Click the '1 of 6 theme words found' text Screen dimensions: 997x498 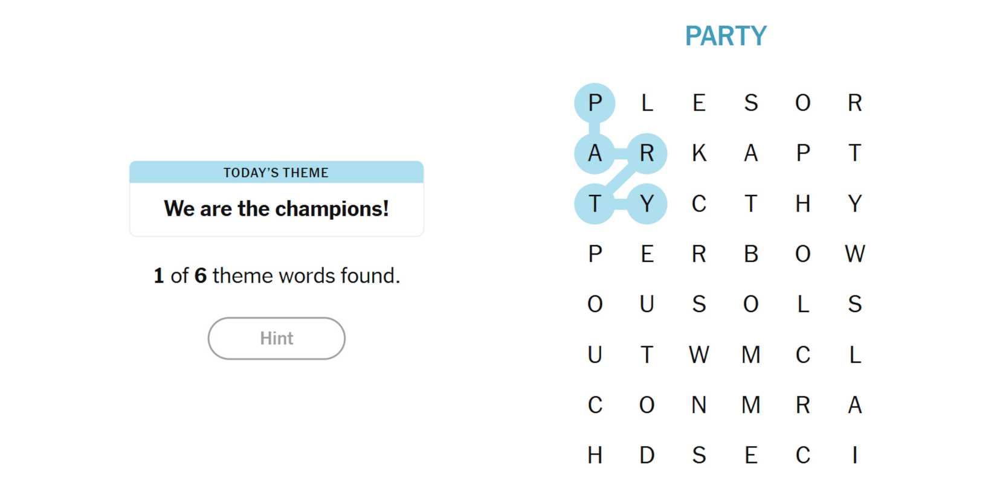(276, 276)
